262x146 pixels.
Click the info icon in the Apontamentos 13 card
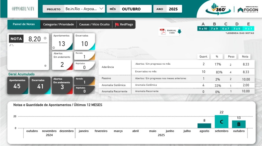pos(54,47)
